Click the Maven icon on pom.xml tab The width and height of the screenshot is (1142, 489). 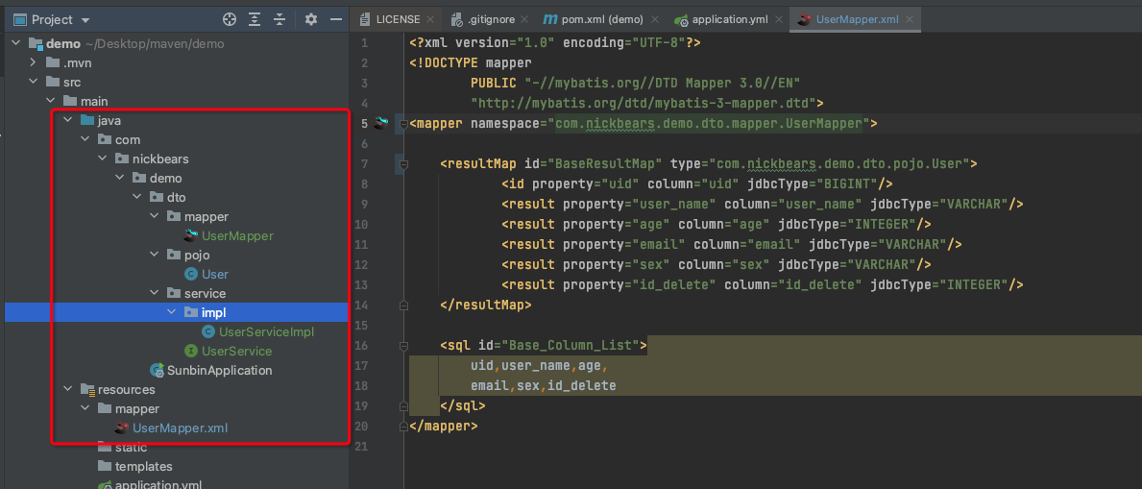[550, 19]
